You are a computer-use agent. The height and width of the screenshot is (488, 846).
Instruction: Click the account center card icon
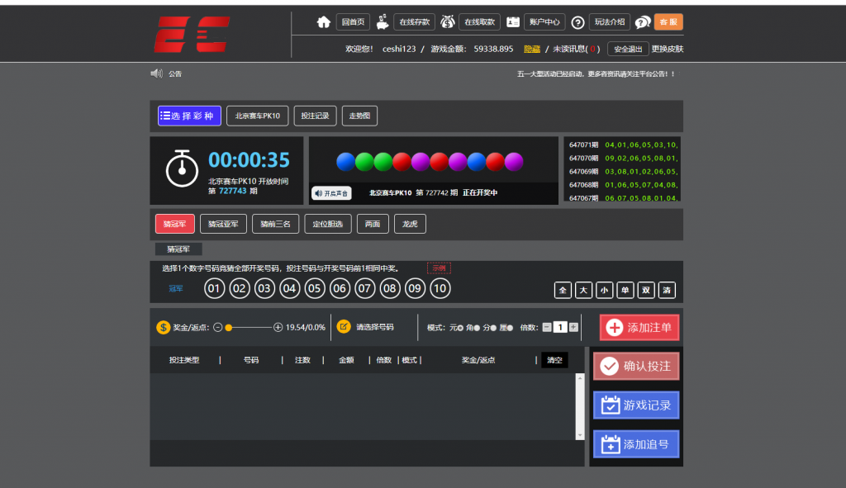tap(513, 22)
